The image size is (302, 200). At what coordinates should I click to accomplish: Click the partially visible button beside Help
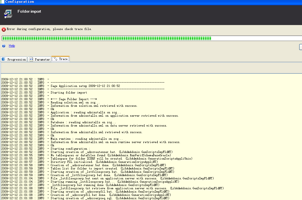[300, 47]
